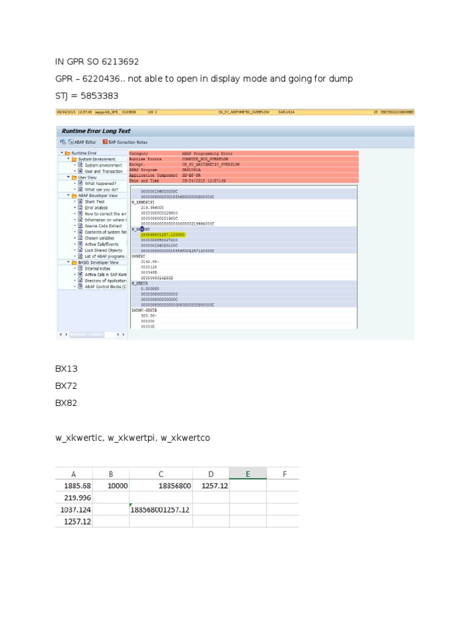Open the Chosen variables node
Viewport: 470px width, 627px height.
tap(99, 238)
